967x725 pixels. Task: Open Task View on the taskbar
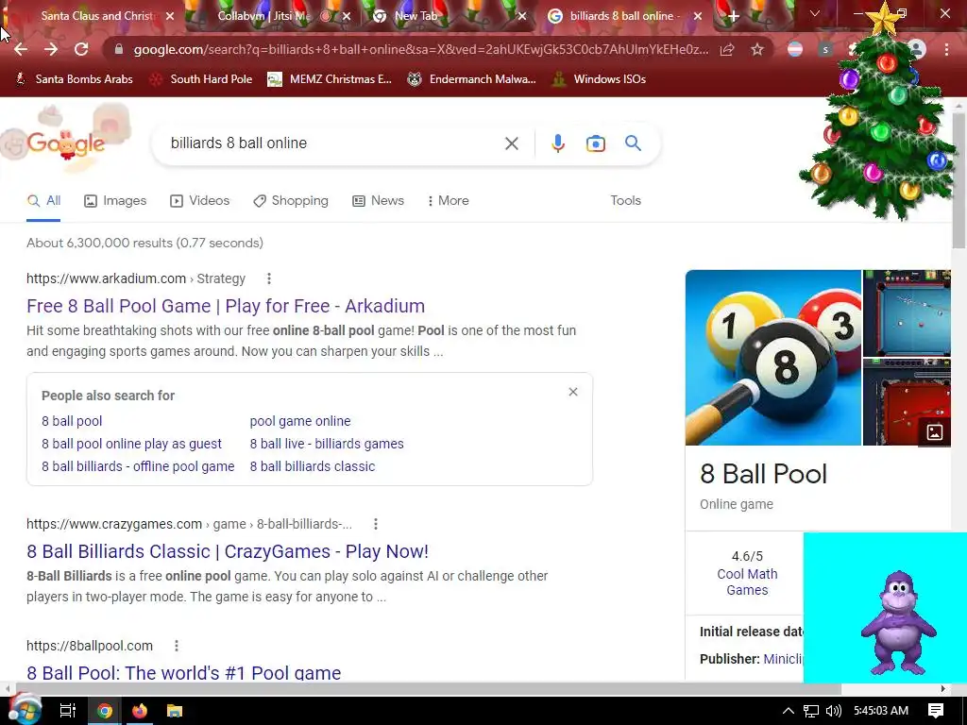click(x=67, y=711)
